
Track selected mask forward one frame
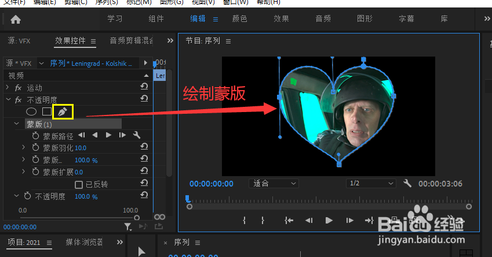122,135
